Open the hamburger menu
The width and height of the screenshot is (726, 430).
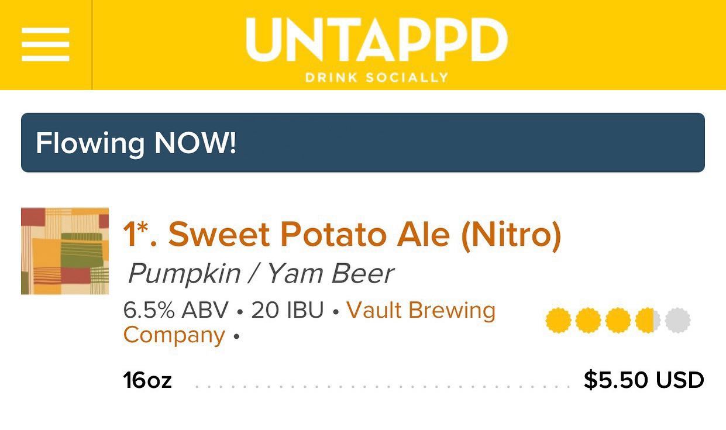tap(46, 44)
